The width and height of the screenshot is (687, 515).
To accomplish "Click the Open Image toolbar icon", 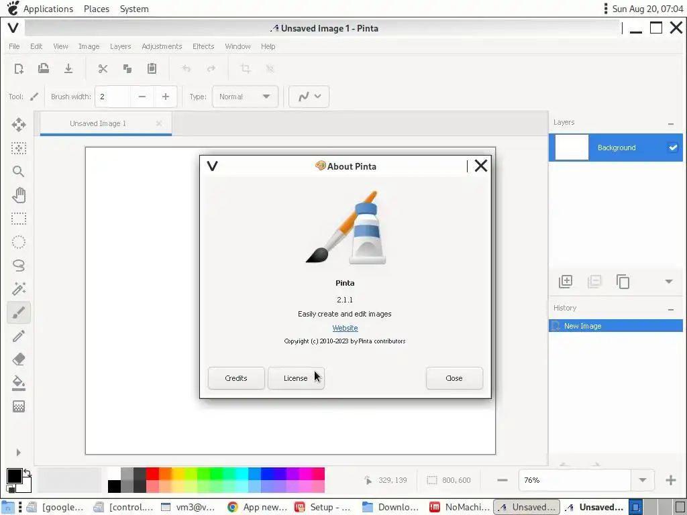I will (44, 68).
